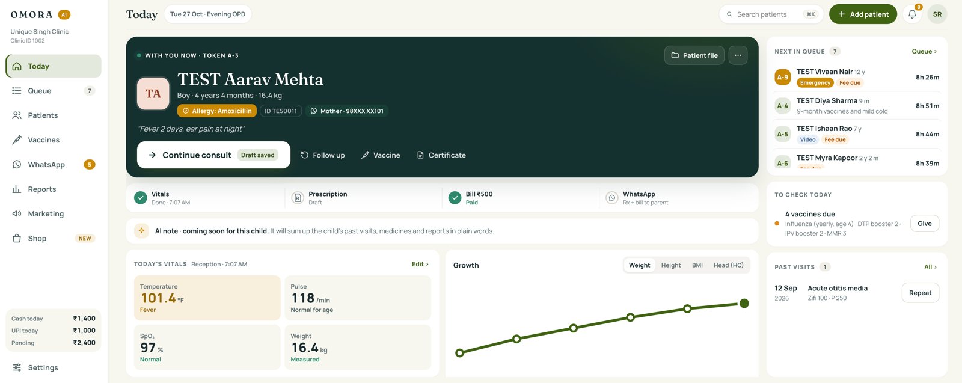The width and height of the screenshot is (962, 383).
Task: Click into Search patients field
Action: pos(771,14)
